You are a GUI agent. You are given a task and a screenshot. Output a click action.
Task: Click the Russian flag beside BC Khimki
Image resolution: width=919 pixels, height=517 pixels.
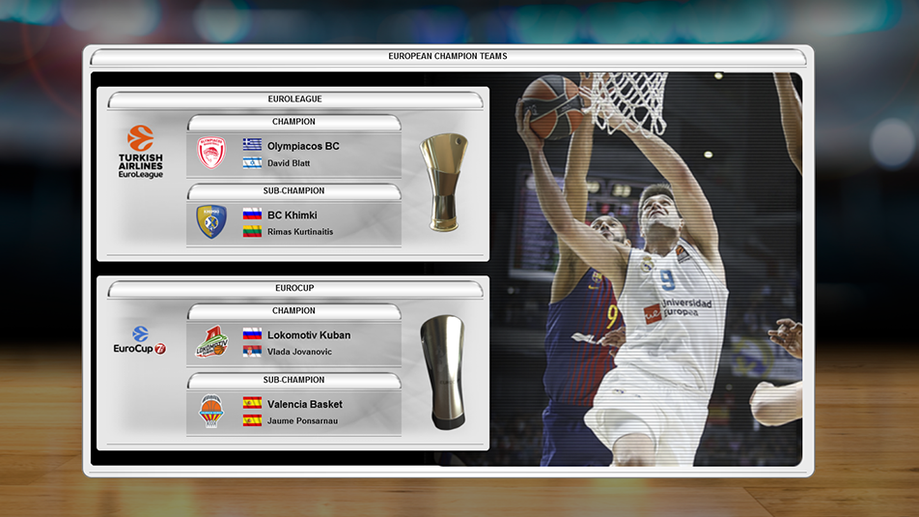252,215
